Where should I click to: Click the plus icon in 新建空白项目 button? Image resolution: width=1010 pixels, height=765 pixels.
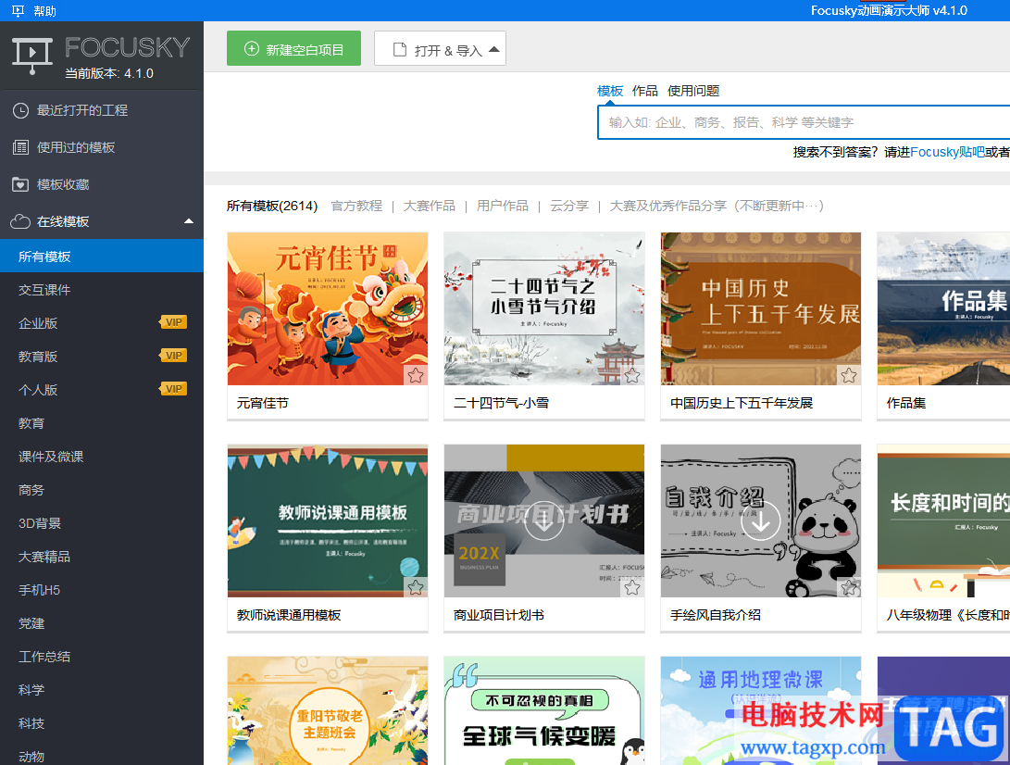[x=251, y=49]
